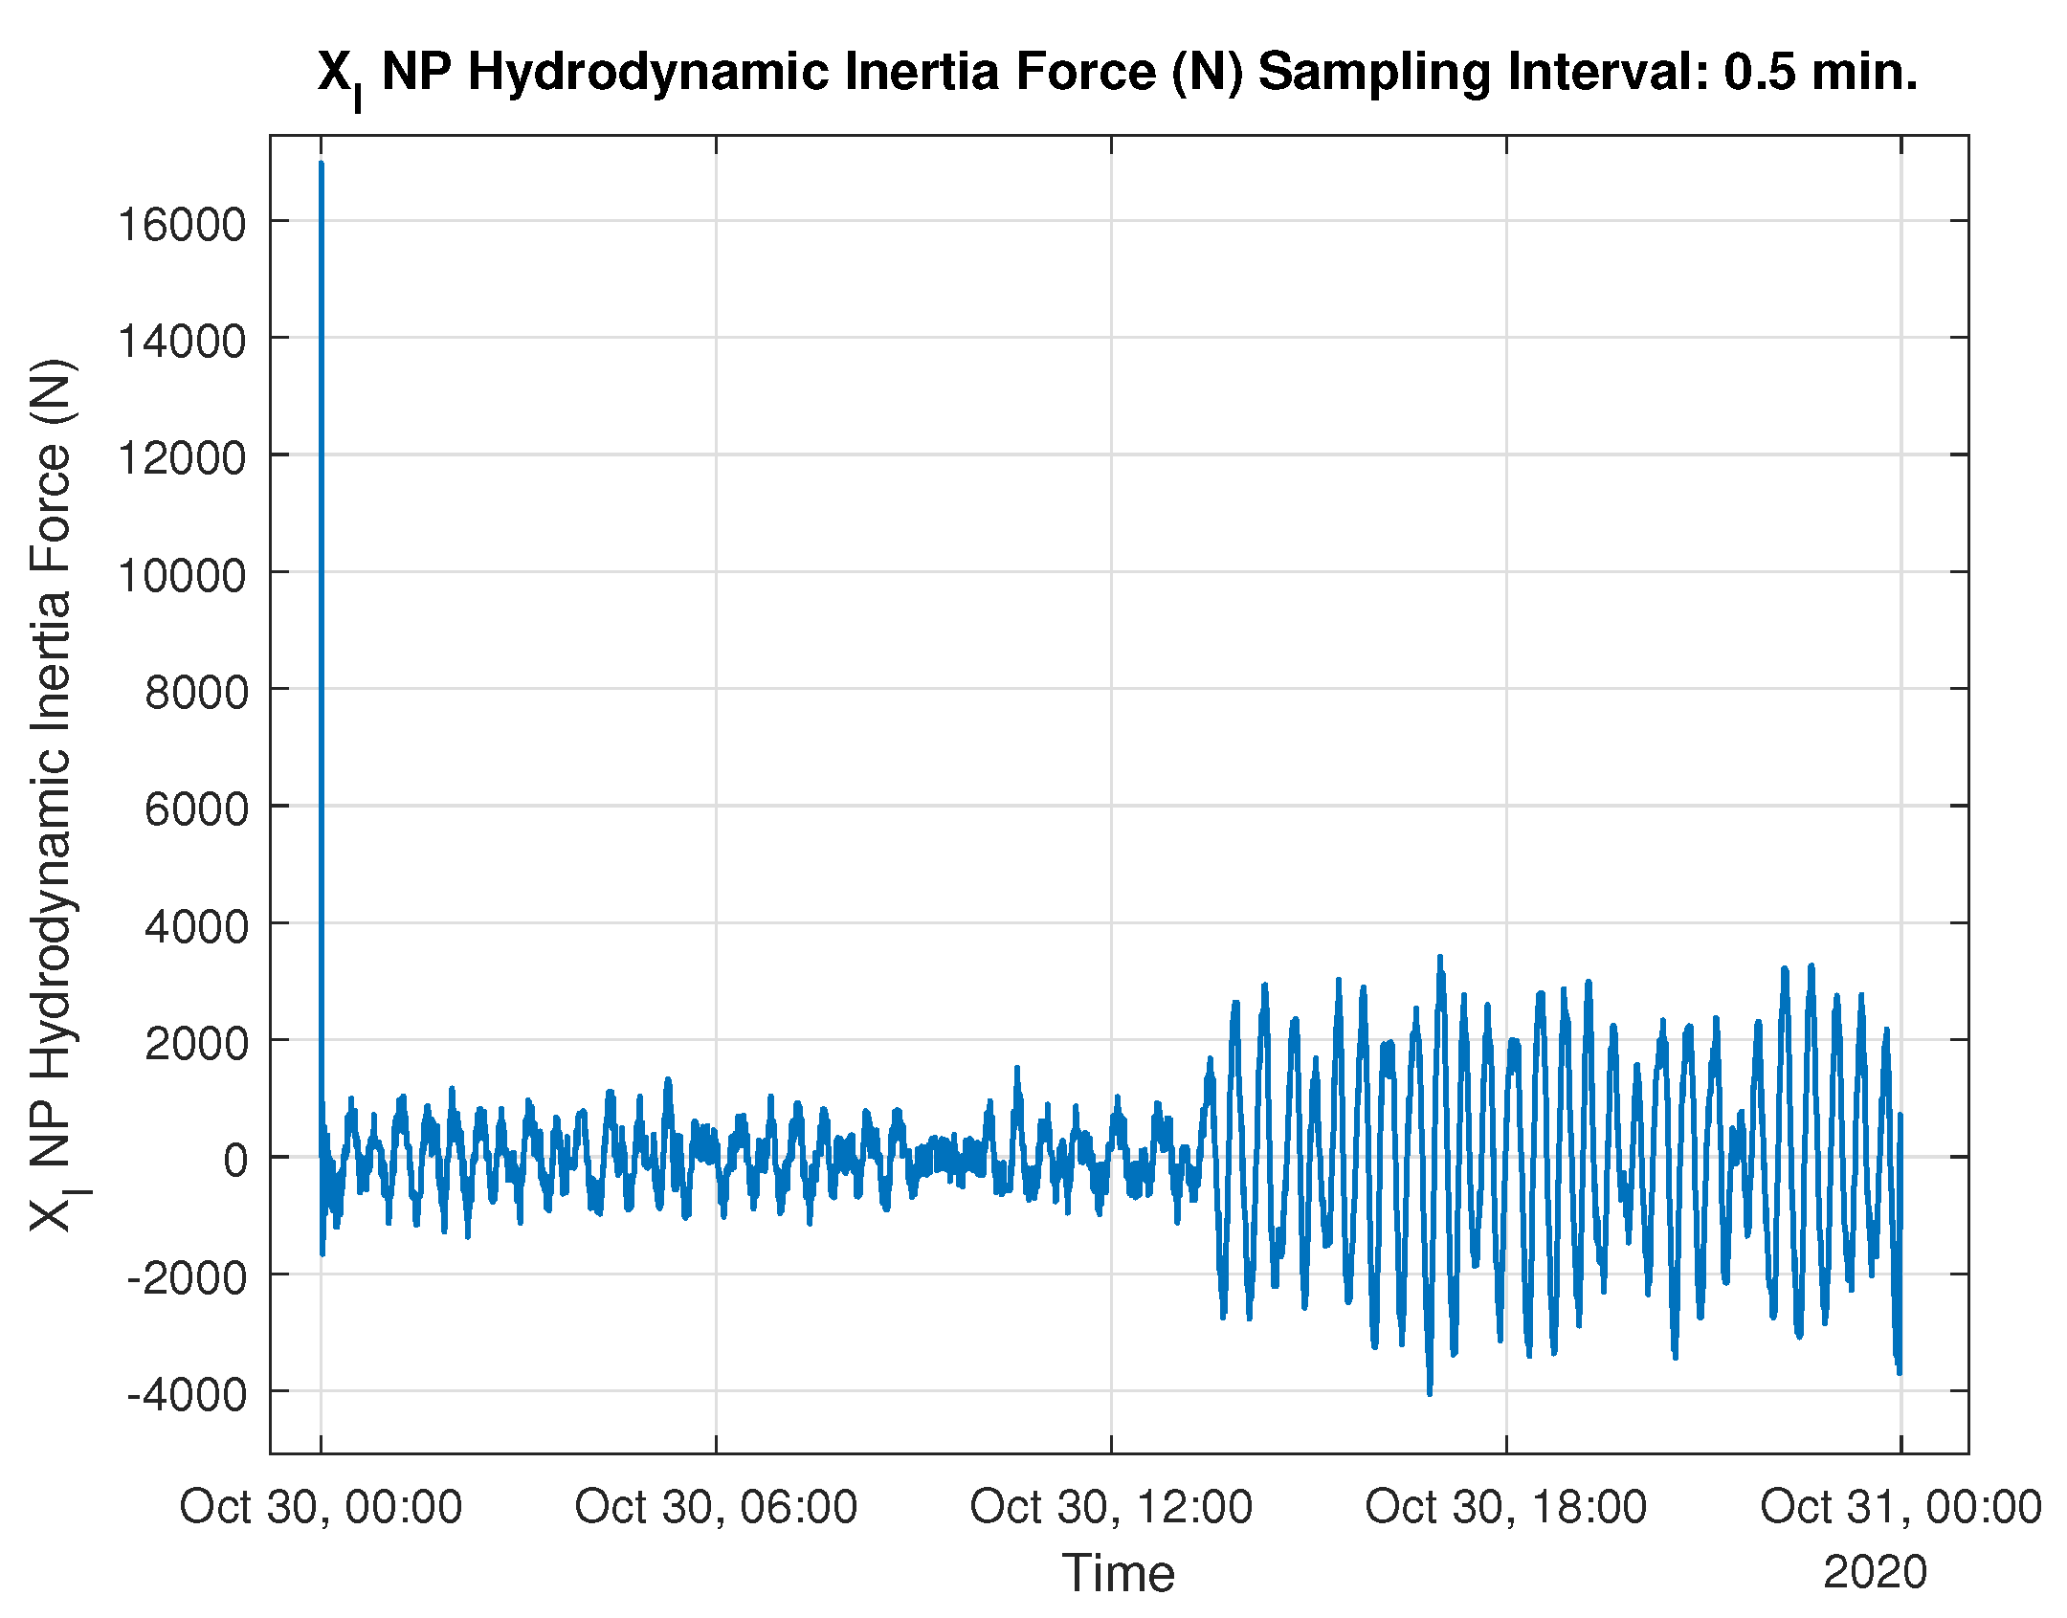2067x1618 pixels.
Task: Click the -2000 y-axis tick label
Action: (187, 1278)
